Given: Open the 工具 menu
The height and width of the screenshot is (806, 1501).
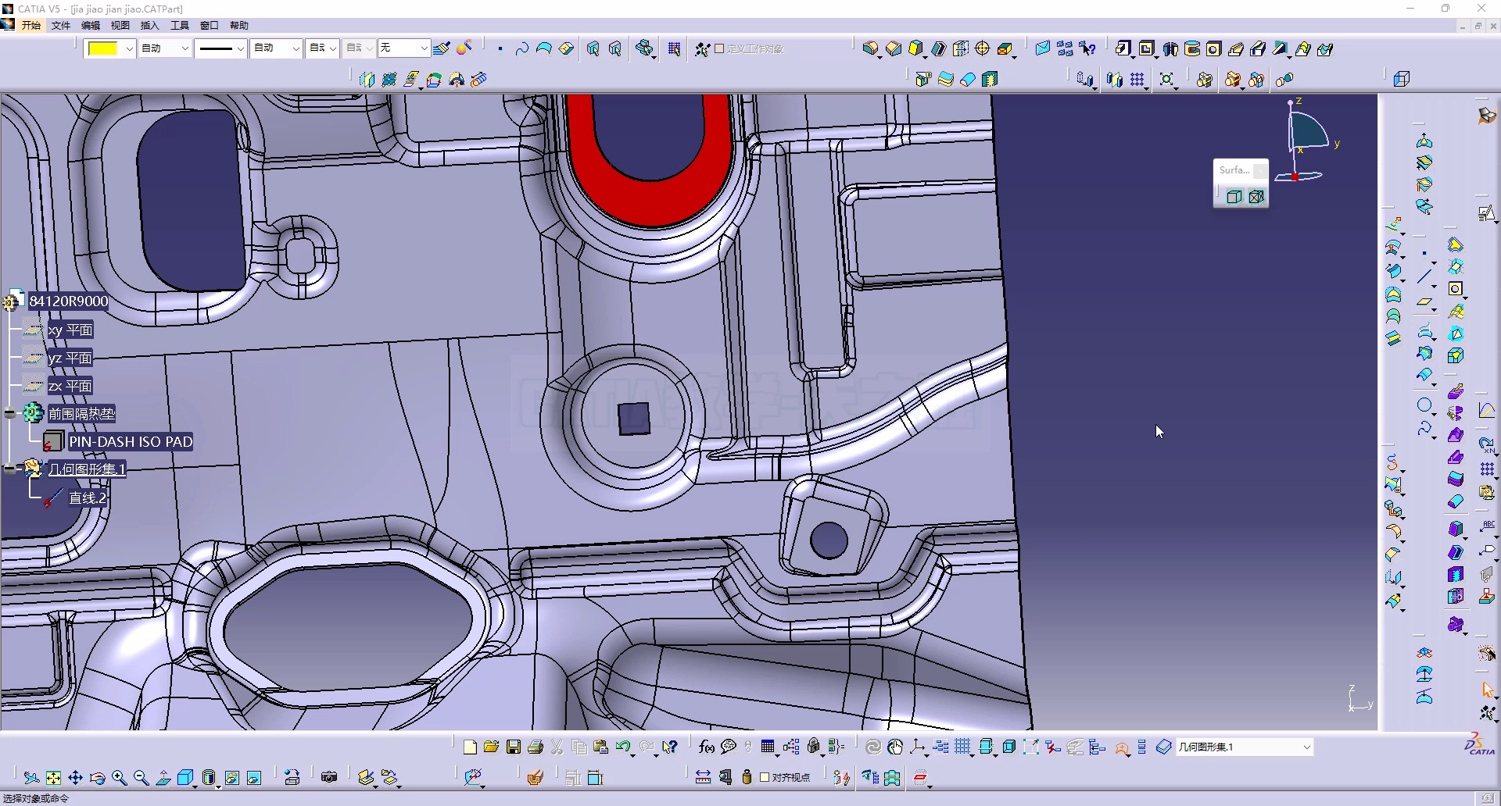Looking at the screenshot, I should coord(180,26).
